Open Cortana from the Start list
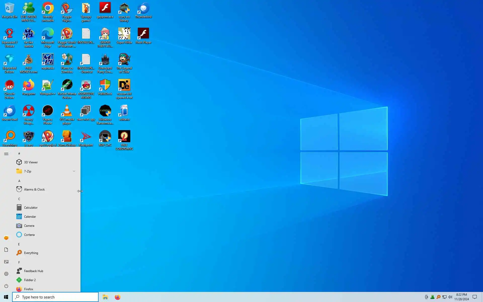The width and height of the screenshot is (483, 302). 29,235
